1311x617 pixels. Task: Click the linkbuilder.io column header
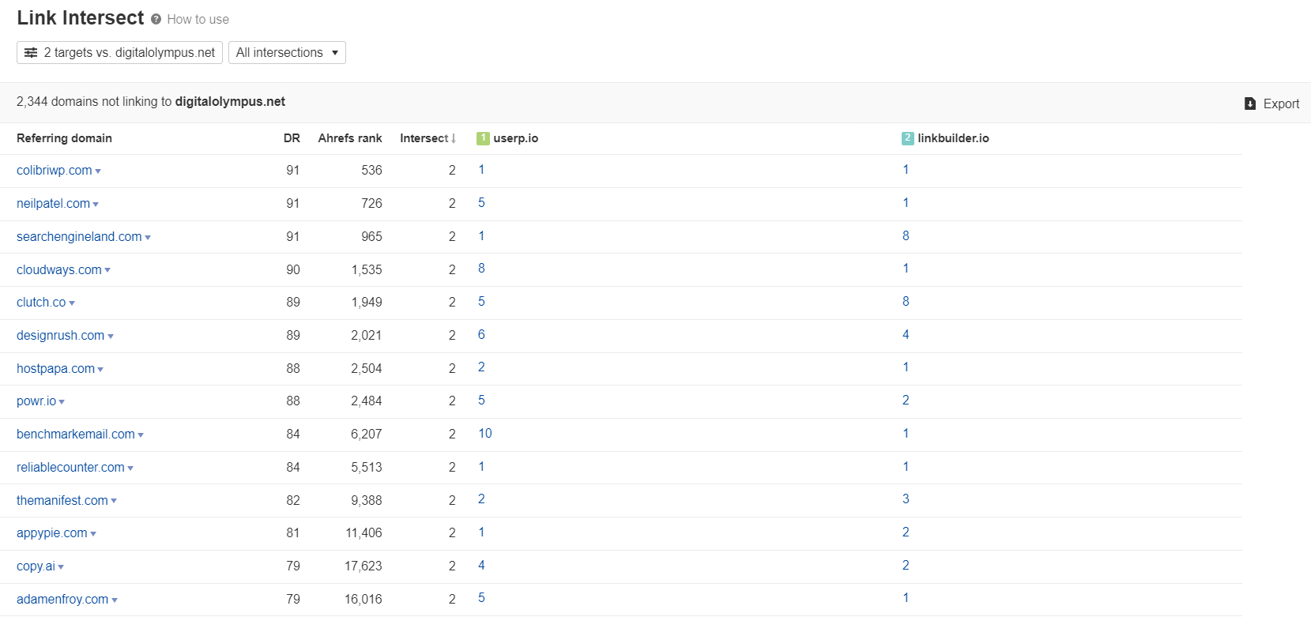(x=953, y=138)
